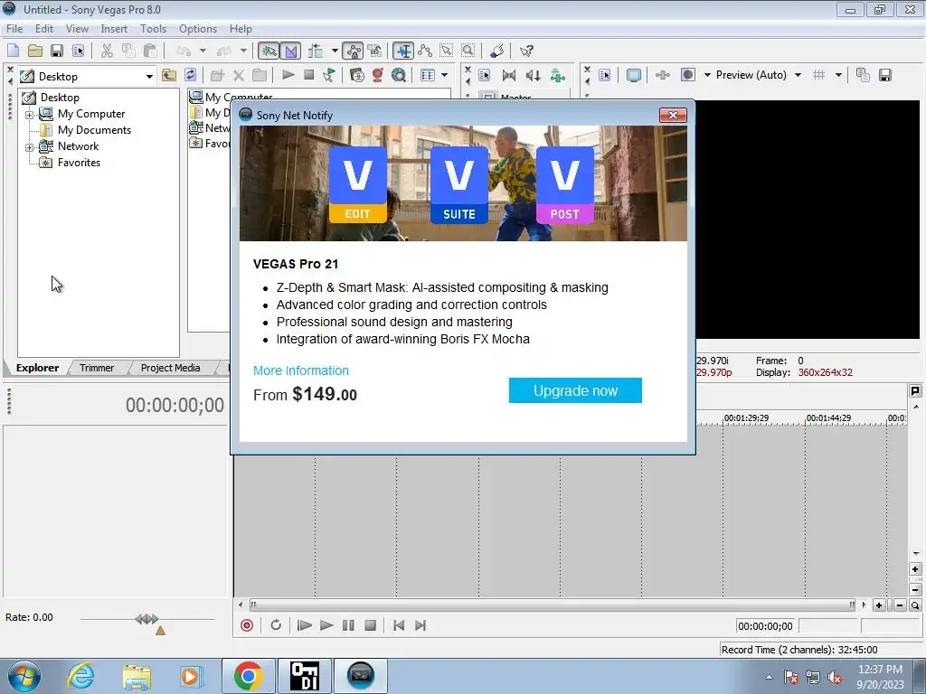Open Project Properties icon in the main toolbar
Image resolution: width=926 pixels, height=694 pixels.
(78, 51)
